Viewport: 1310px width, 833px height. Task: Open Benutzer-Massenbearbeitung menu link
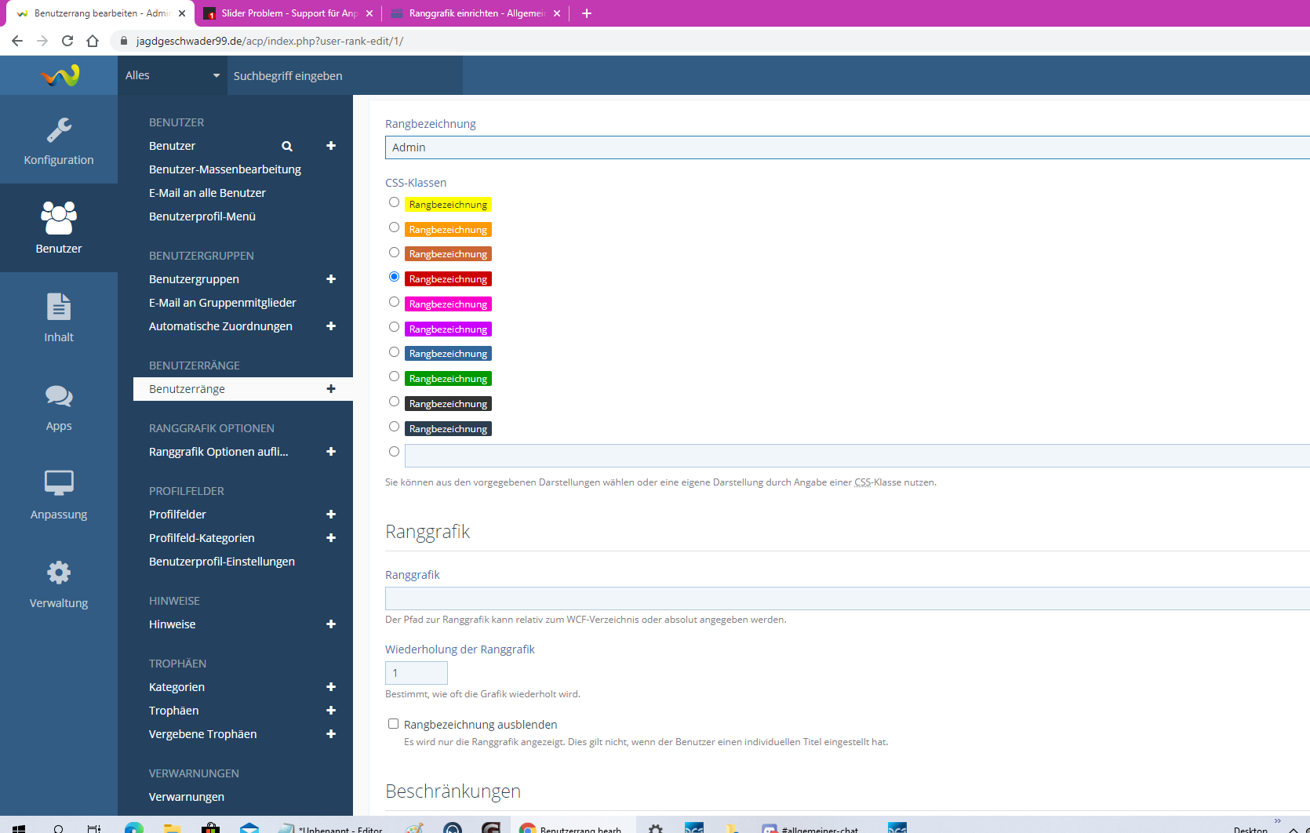pos(225,169)
